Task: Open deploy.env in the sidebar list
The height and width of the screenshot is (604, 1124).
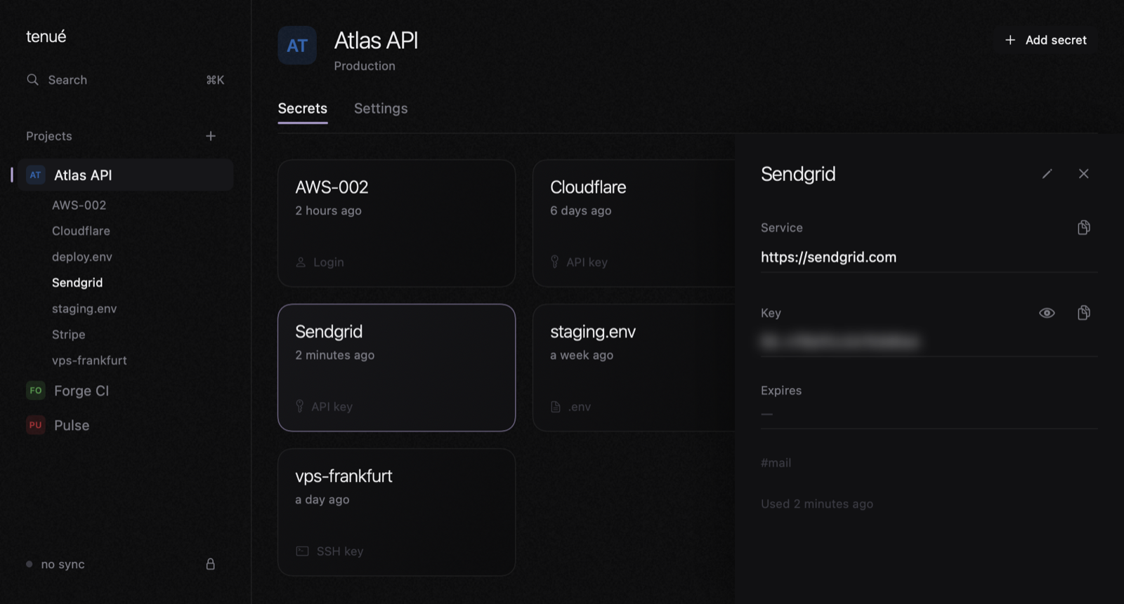Action: 82,257
